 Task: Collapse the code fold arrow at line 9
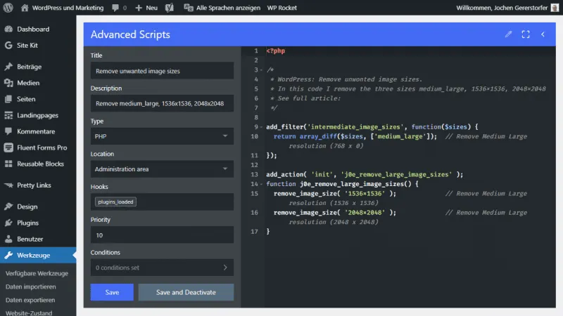(261, 127)
